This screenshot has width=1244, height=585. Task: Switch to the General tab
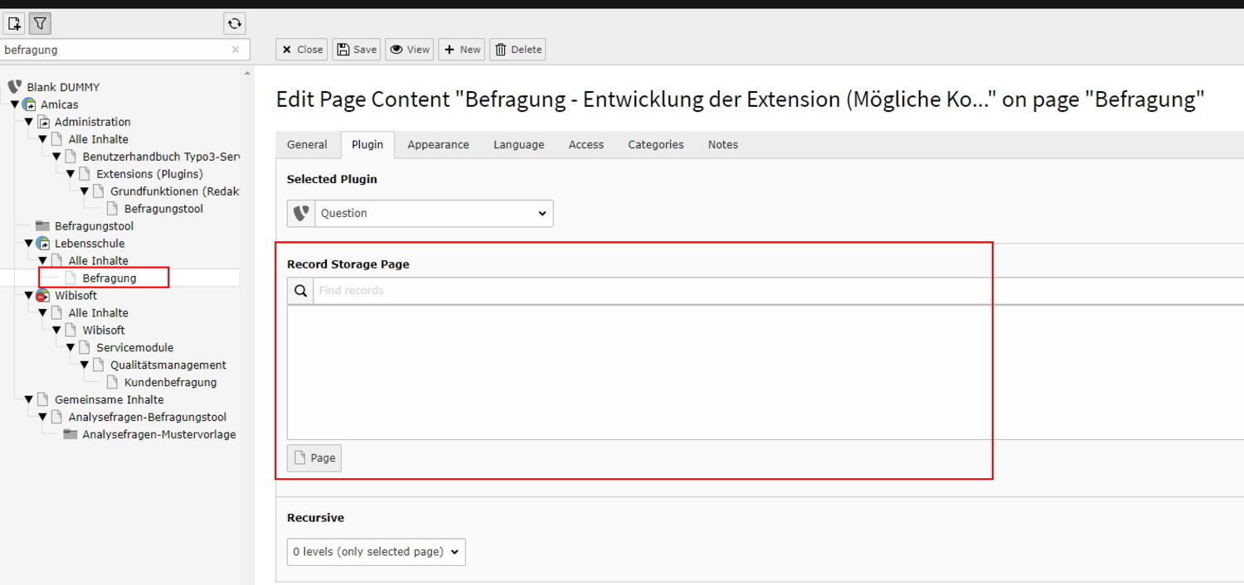coord(307,144)
